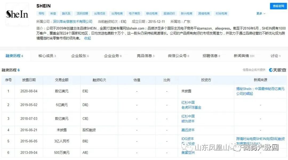Select the 服装纺织 tag
This screenshot has width=288, height=160.
(x=169, y=14)
